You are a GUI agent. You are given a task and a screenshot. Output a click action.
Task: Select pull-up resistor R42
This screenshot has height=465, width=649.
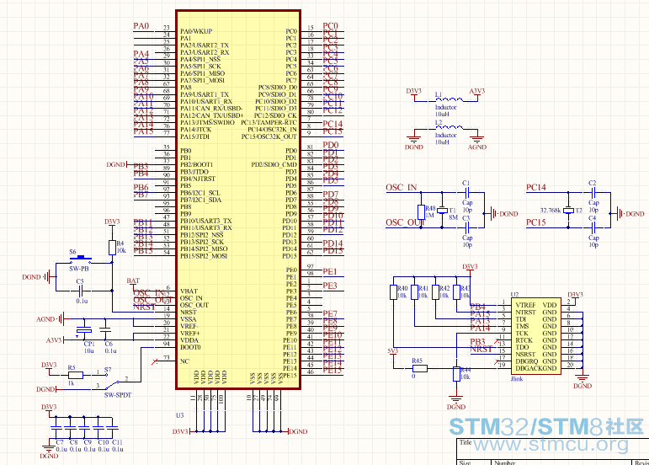coord(435,292)
